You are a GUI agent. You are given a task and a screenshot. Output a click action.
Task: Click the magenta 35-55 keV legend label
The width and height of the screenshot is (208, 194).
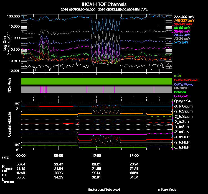pos(182,32)
